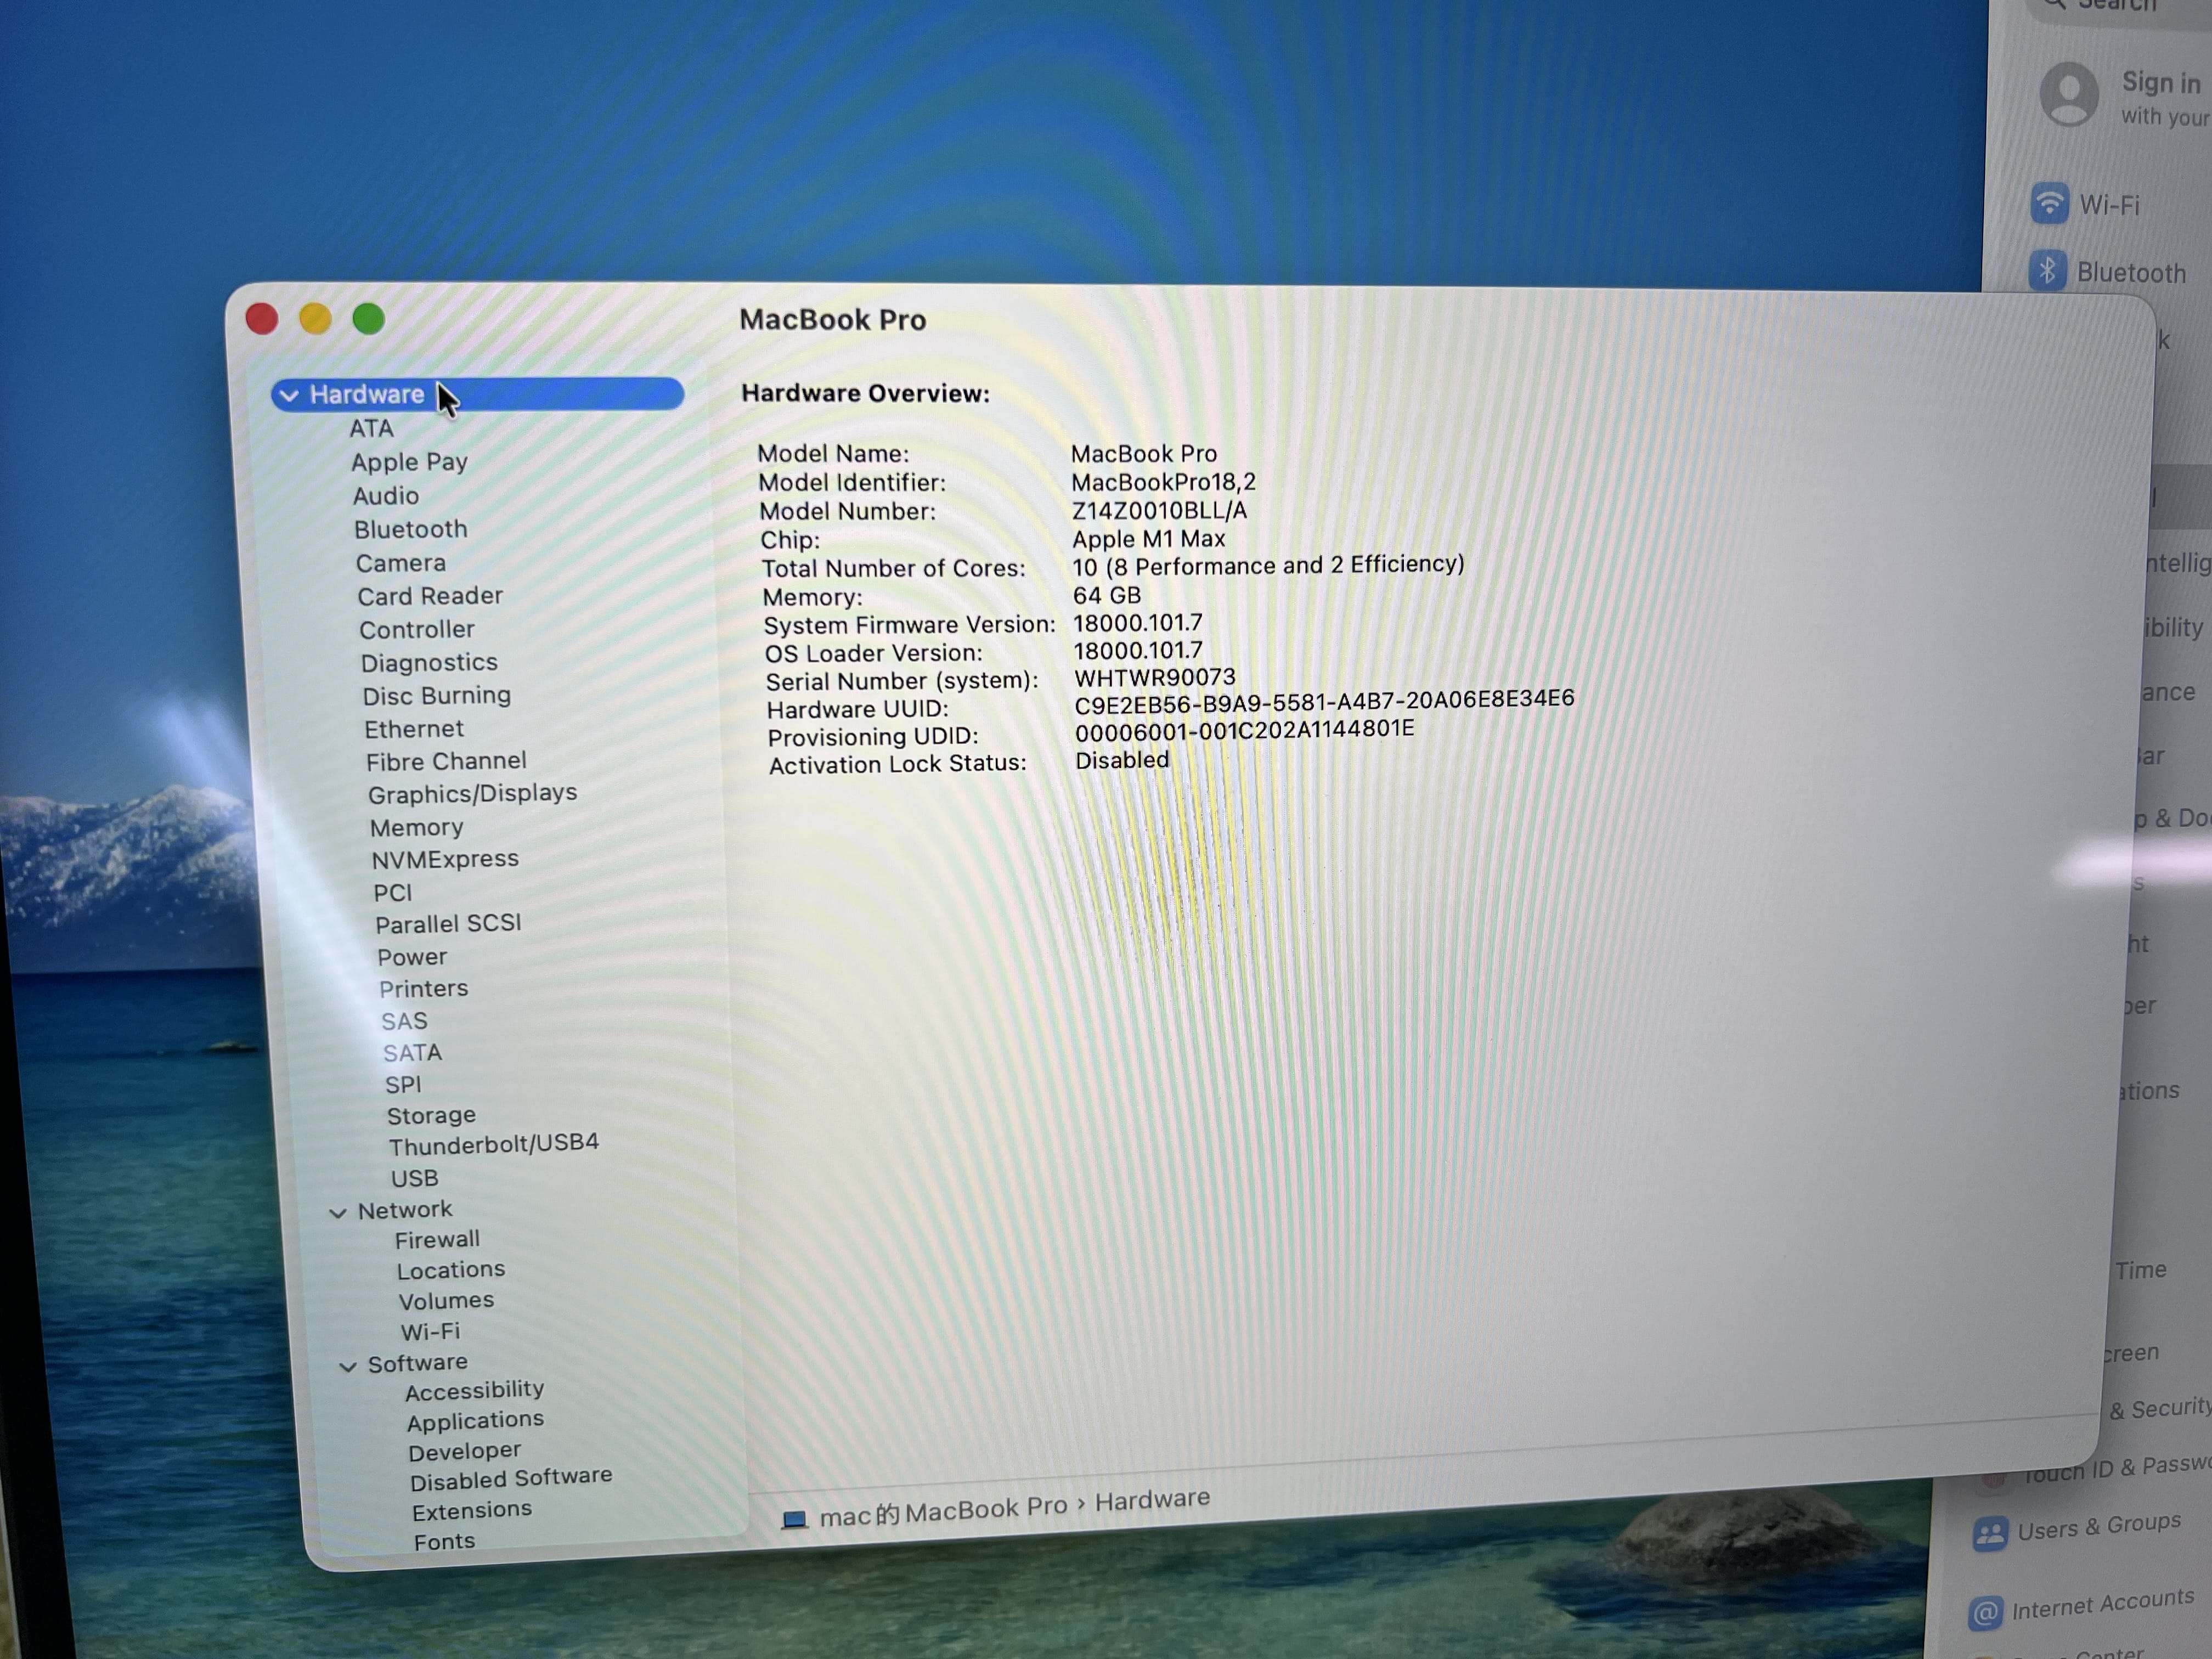The image size is (2212, 1659).
Task: Click the Hardware UUID value text
Action: coord(1324,701)
